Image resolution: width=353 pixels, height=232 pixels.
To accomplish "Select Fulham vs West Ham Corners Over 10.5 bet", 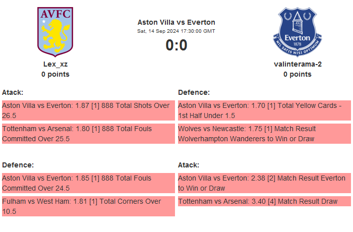I will [88, 206].
